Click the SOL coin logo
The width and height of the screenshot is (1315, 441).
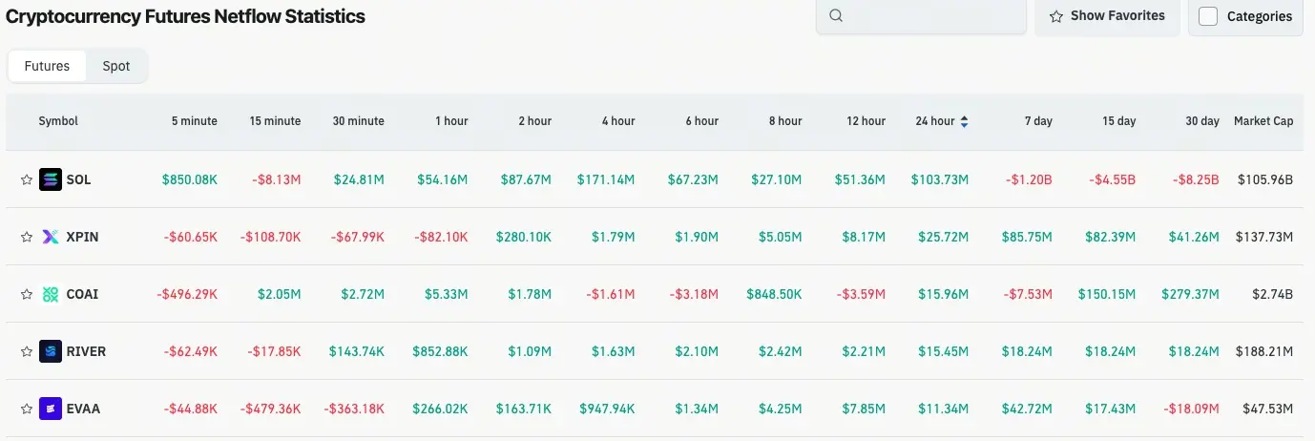[x=51, y=179]
